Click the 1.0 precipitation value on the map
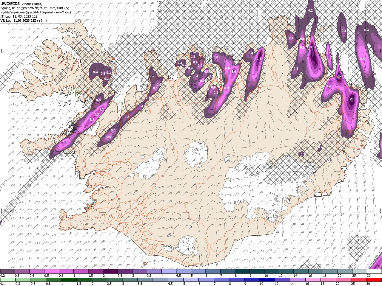The width and height of the screenshot is (382, 286). click(65, 142)
